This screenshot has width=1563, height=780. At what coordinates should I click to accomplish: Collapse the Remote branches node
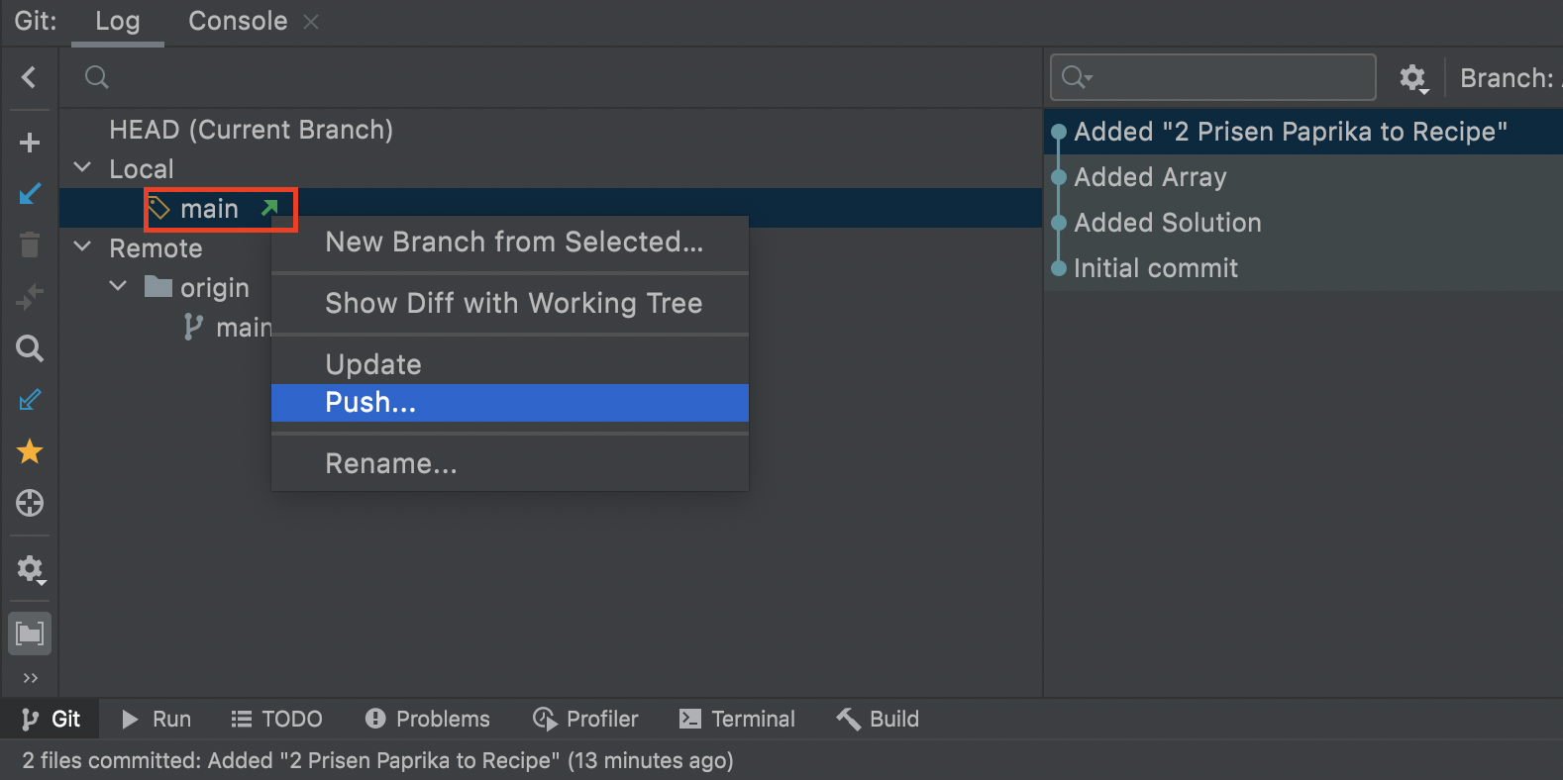coord(83,247)
